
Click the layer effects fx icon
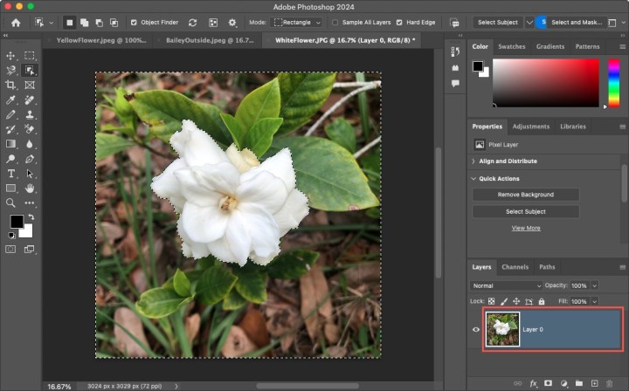(x=532, y=383)
